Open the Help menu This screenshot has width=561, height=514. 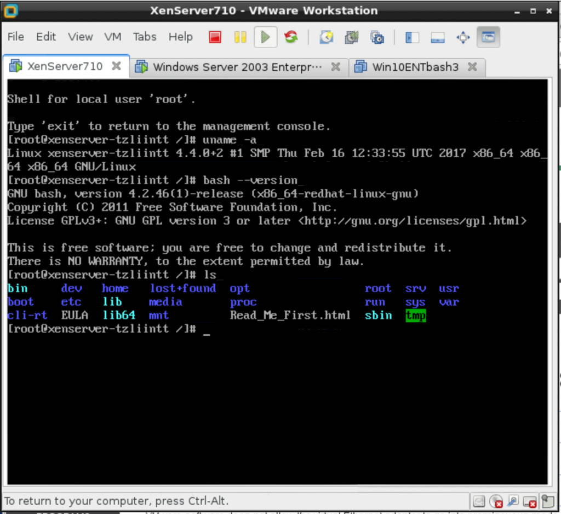coord(181,37)
